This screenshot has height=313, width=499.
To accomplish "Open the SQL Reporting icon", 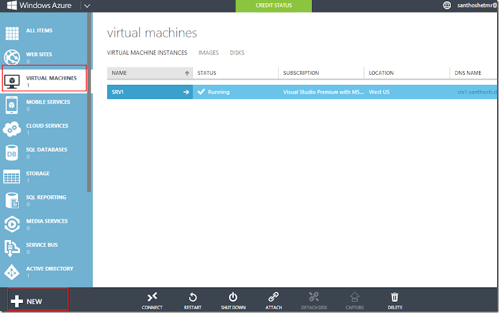I will pos(12,200).
